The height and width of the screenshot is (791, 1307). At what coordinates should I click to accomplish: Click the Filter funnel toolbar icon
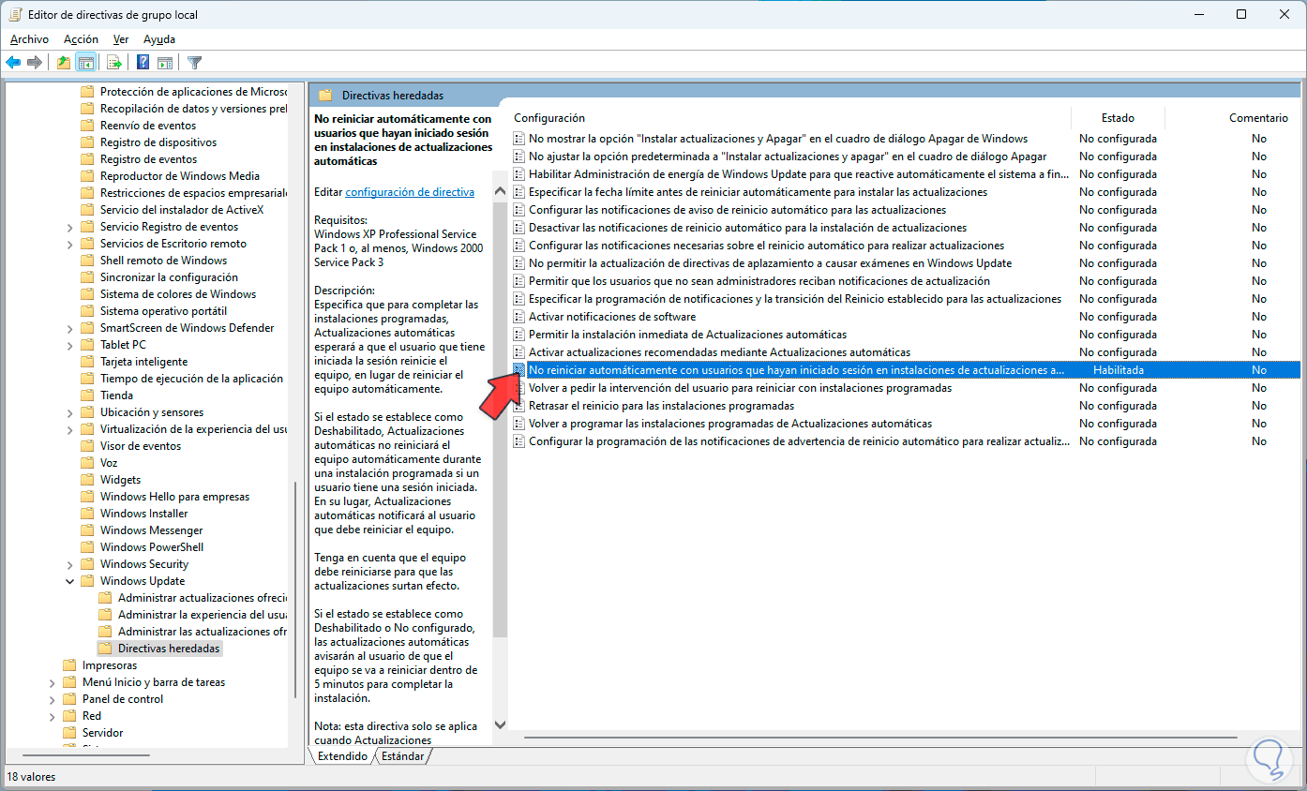[194, 63]
